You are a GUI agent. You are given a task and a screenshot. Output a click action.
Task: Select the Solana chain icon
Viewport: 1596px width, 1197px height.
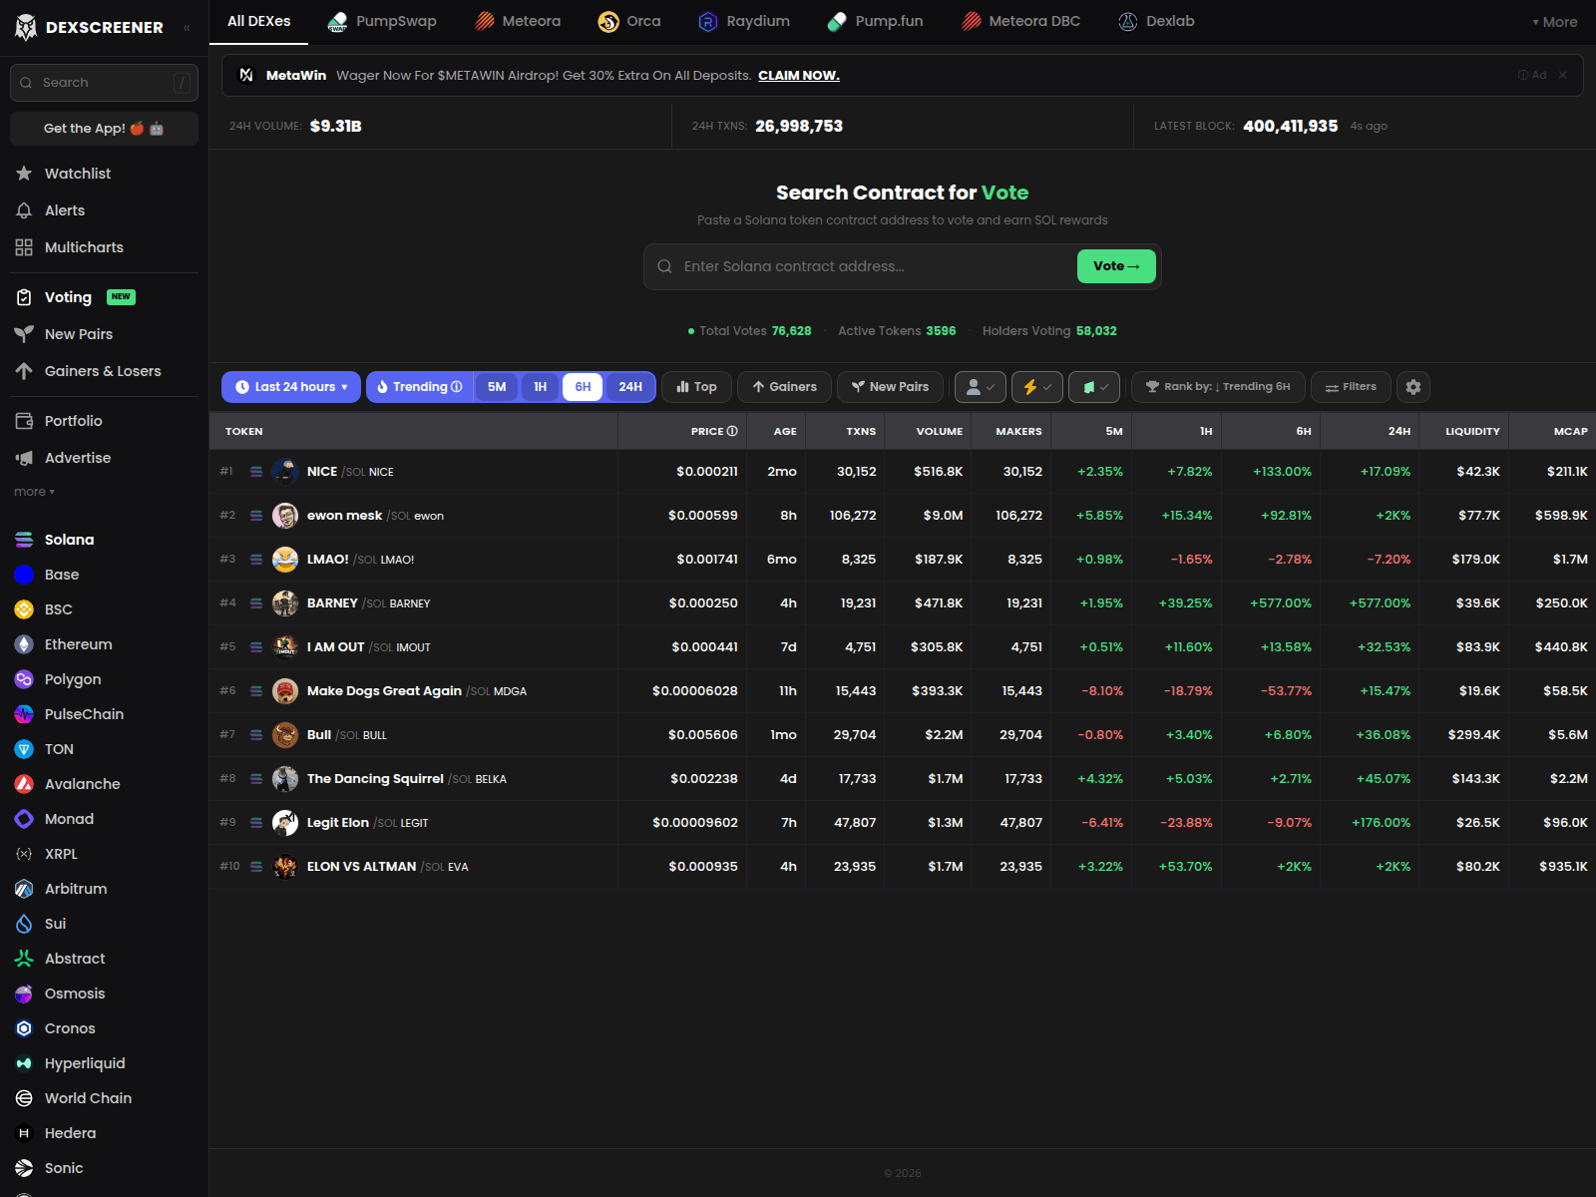(x=24, y=540)
